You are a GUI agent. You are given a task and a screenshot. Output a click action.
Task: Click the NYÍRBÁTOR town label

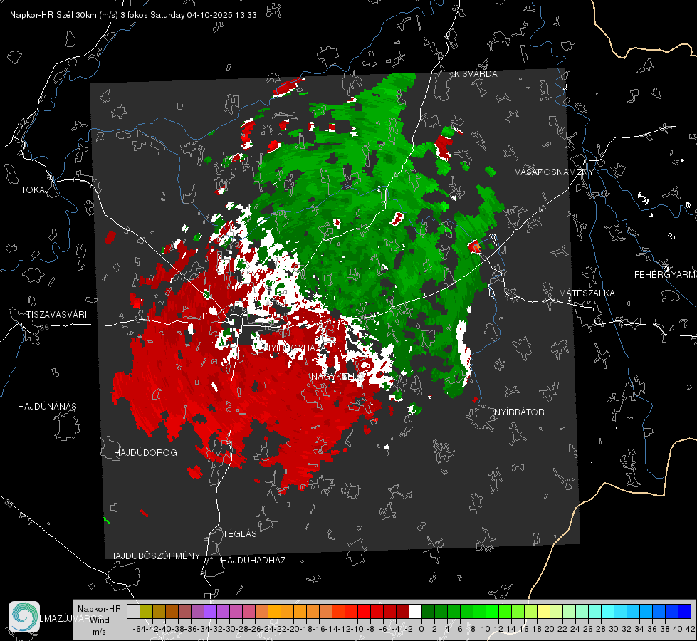(519, 412)
